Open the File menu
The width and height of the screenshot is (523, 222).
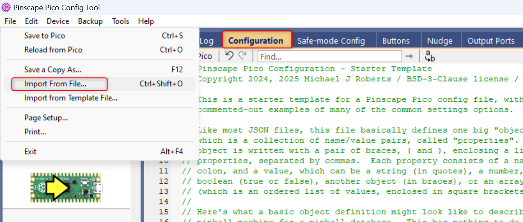tap(11, 21)
